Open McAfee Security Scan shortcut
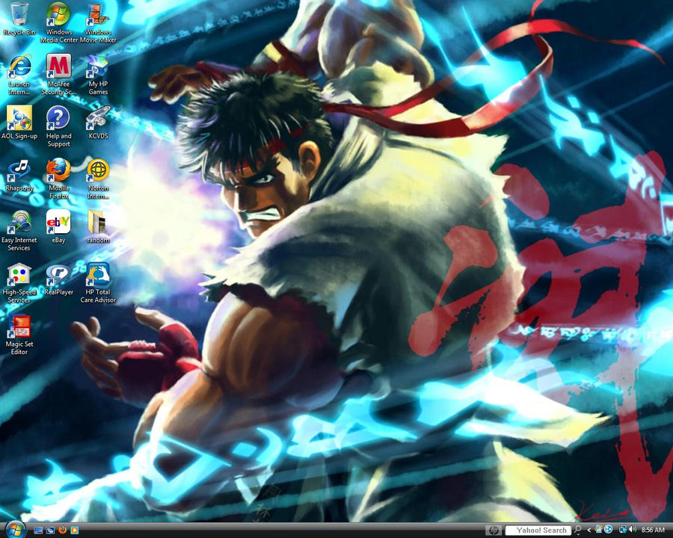This screenshot has height=538, width=673. coord(59,74)
